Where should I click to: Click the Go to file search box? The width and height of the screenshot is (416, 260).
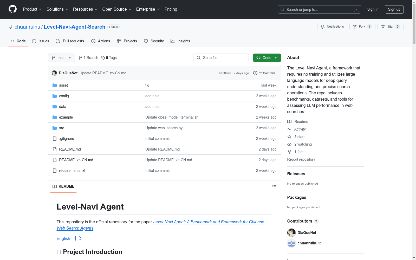click(x=221, y=58)
